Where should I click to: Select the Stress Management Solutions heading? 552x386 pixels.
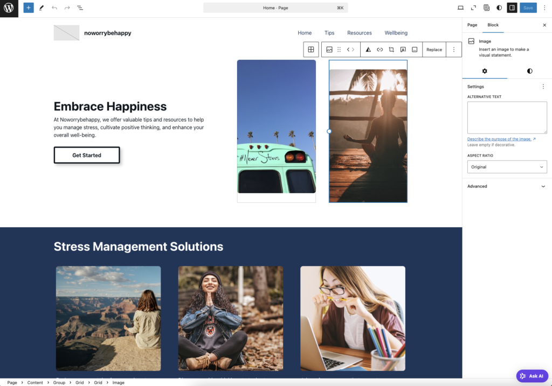tap(139, 247)
